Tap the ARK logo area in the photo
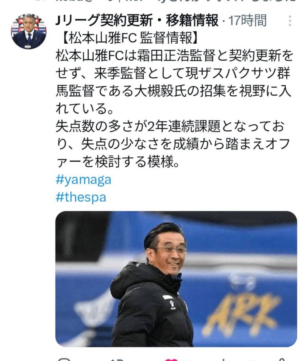 click(x=241, y=310)
